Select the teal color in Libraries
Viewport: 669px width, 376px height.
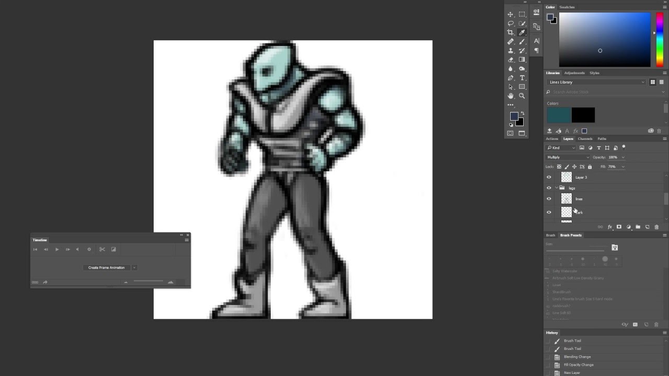[x=559, y=115]
